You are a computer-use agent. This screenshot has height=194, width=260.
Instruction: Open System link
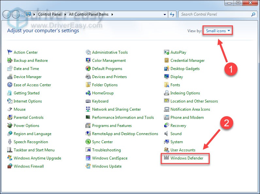pyautogui.click(x=177, y=142)
